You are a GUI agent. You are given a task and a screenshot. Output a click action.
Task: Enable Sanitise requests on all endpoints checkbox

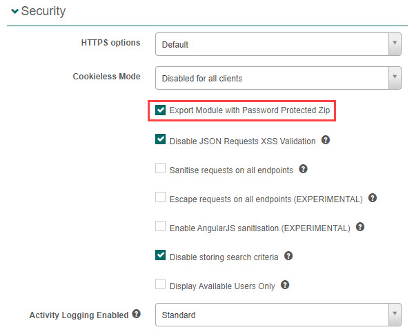tap(161, 168)
